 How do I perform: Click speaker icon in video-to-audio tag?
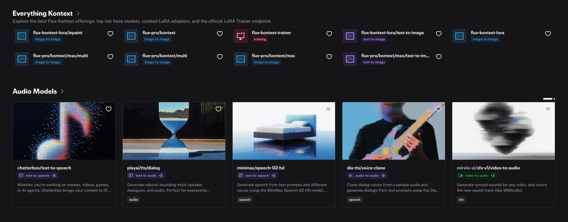pos(493,176)
